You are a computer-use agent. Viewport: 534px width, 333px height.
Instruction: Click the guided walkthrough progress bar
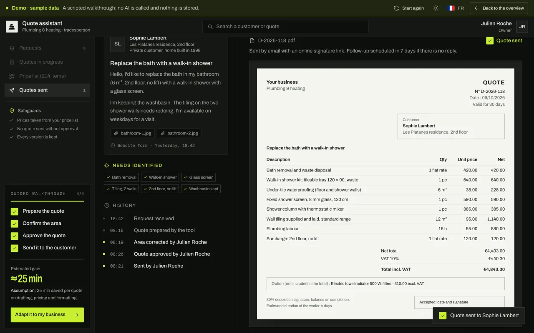click(47, 201)
